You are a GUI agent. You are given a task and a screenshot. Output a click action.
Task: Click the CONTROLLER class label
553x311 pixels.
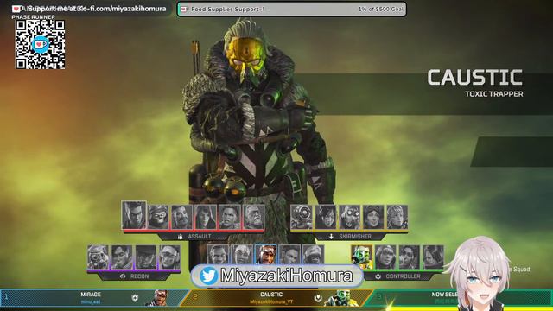tap(404, 276)
